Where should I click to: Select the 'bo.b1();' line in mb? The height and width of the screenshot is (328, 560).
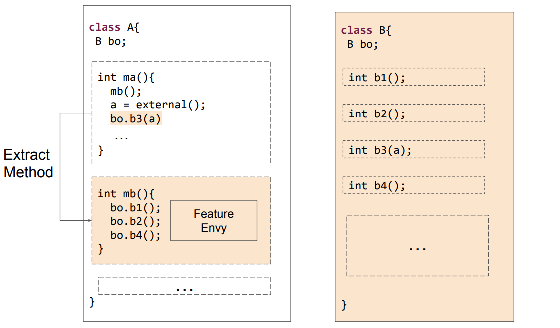coord(135,208)
